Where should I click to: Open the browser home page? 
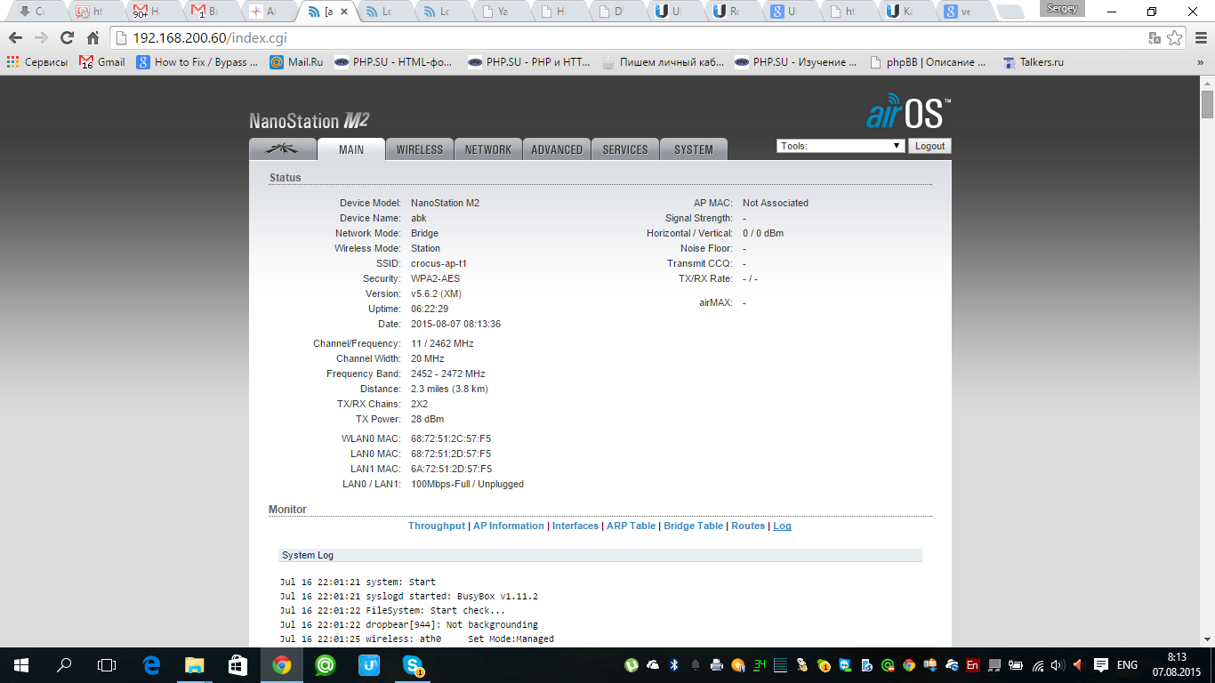pyautogui.click(x=93, y=38)
